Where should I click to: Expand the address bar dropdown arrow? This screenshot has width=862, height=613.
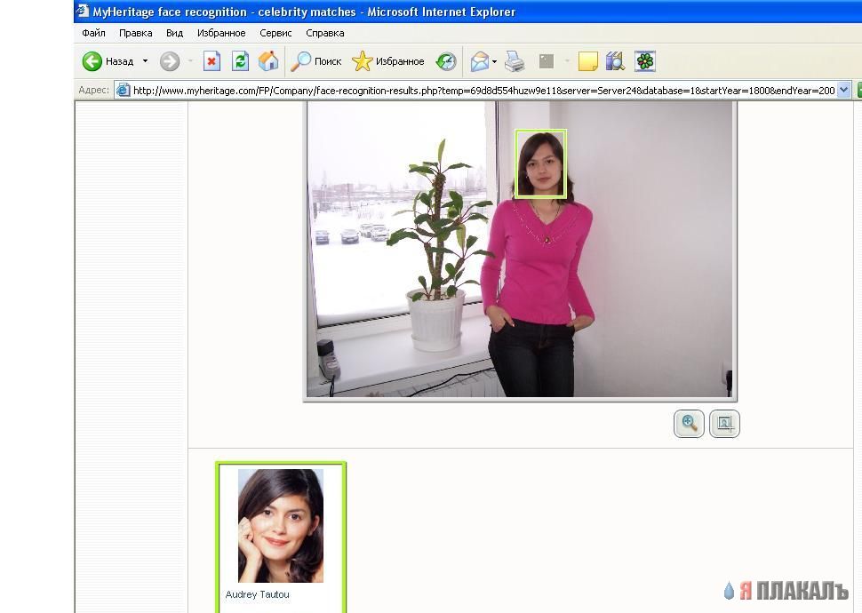click(x=844, y=90)
